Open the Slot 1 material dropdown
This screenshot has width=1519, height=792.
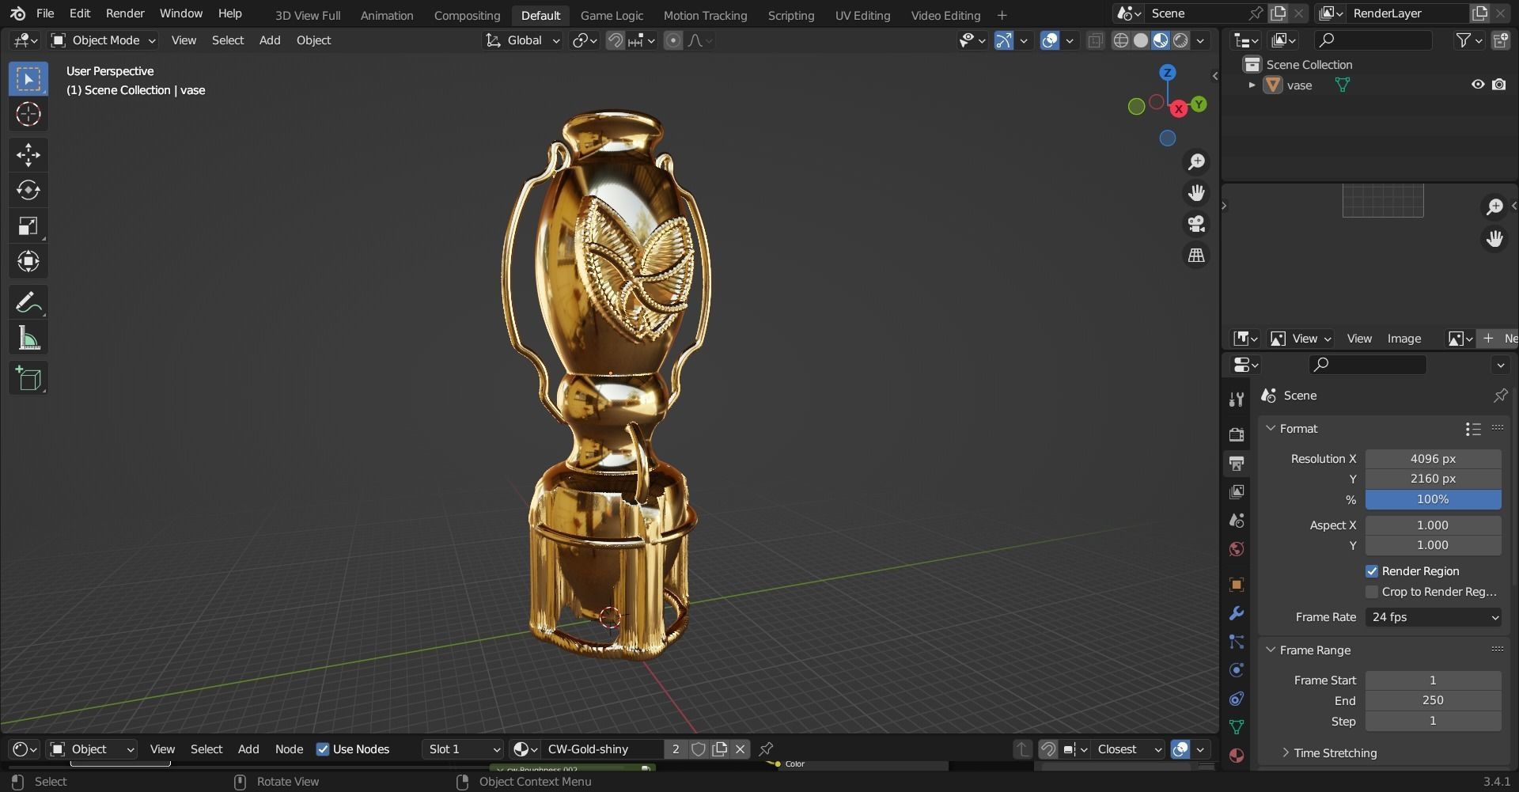click(463, 749)
